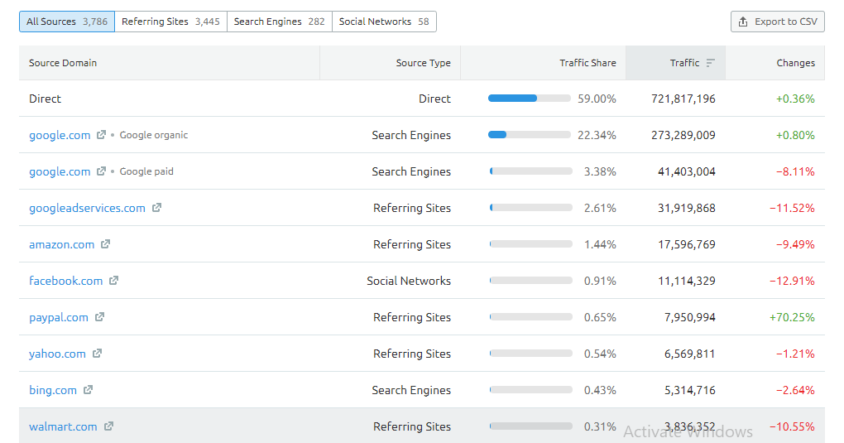Viewport: 844px width, 443px height.
Task: Open the paypal.com domain link
Action: point(59,317)
